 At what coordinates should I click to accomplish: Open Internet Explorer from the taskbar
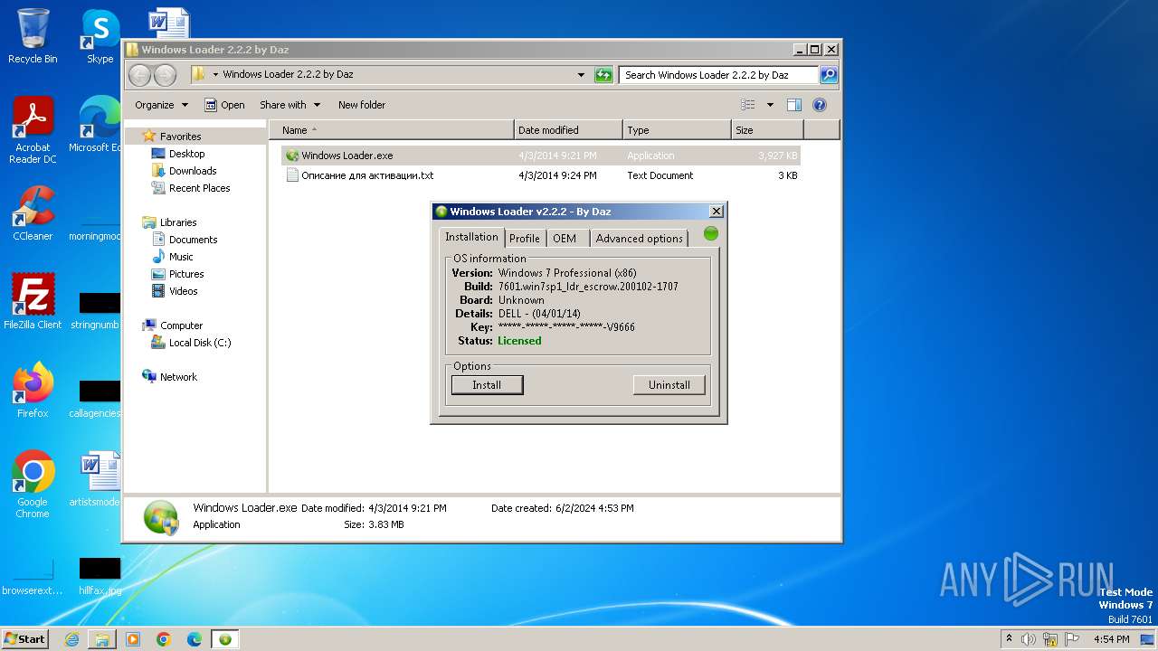[x=71, y=639]
